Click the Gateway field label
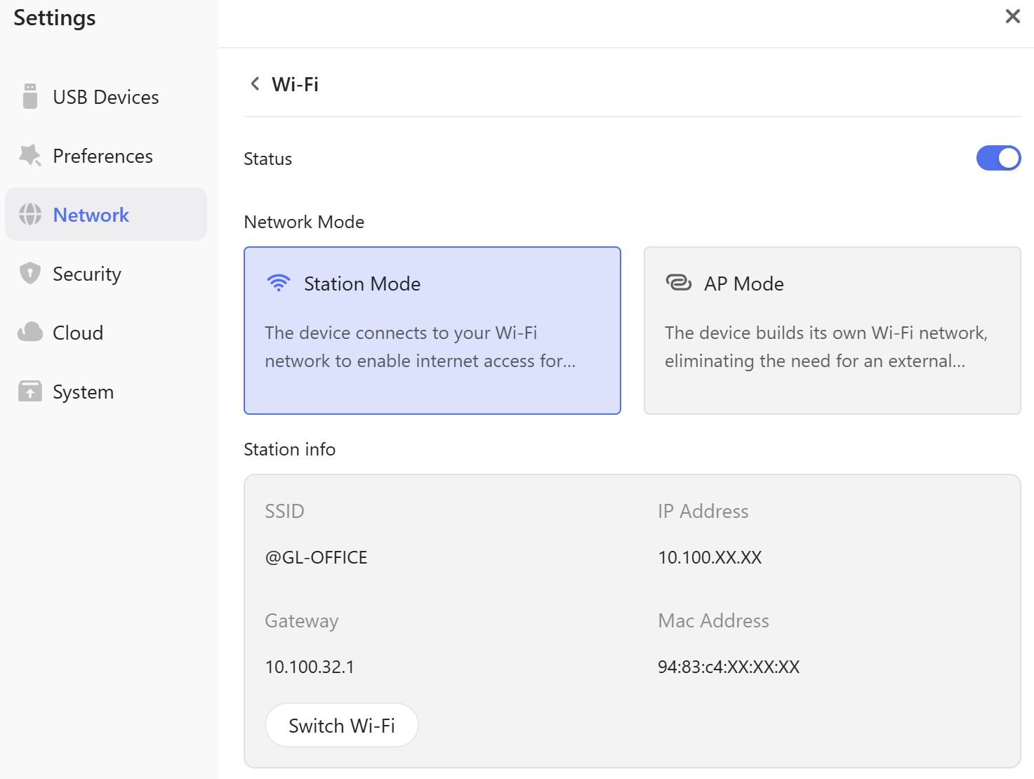1034x779 pixels. click(x=302, y=621)
